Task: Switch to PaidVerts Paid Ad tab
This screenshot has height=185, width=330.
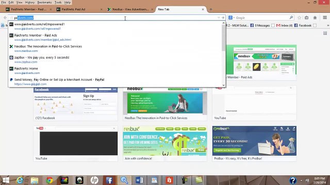Action: (x=79, y=9)
